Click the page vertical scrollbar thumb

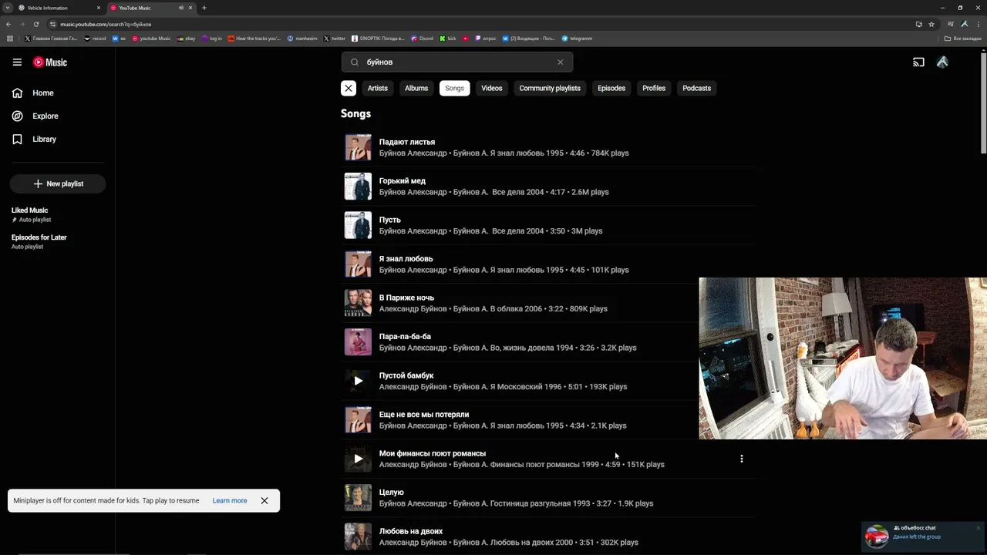click(983, 103)
